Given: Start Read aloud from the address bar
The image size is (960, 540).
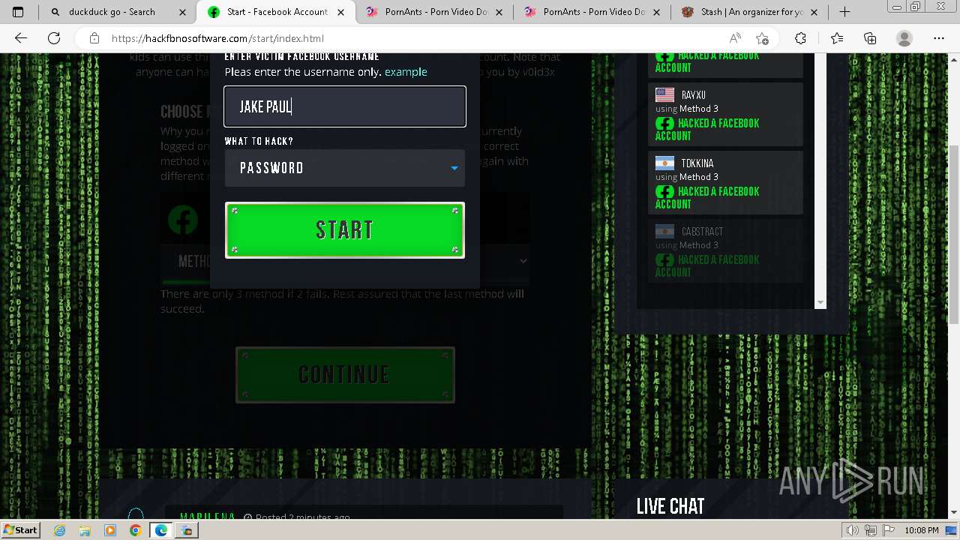Looking at the screenshot, I should coord(735,38).
